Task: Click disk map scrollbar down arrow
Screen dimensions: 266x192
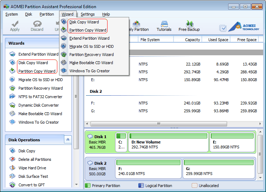Action: [260, 178]
